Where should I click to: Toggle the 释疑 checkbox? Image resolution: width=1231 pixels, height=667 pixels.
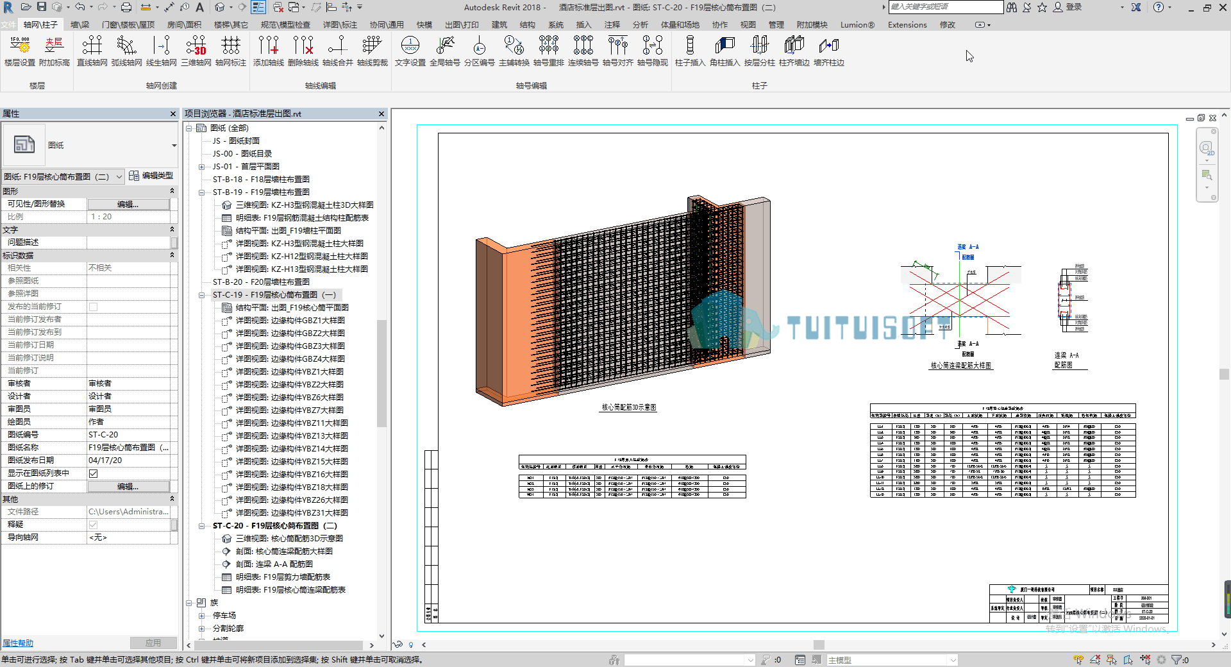tap(94, 525)
